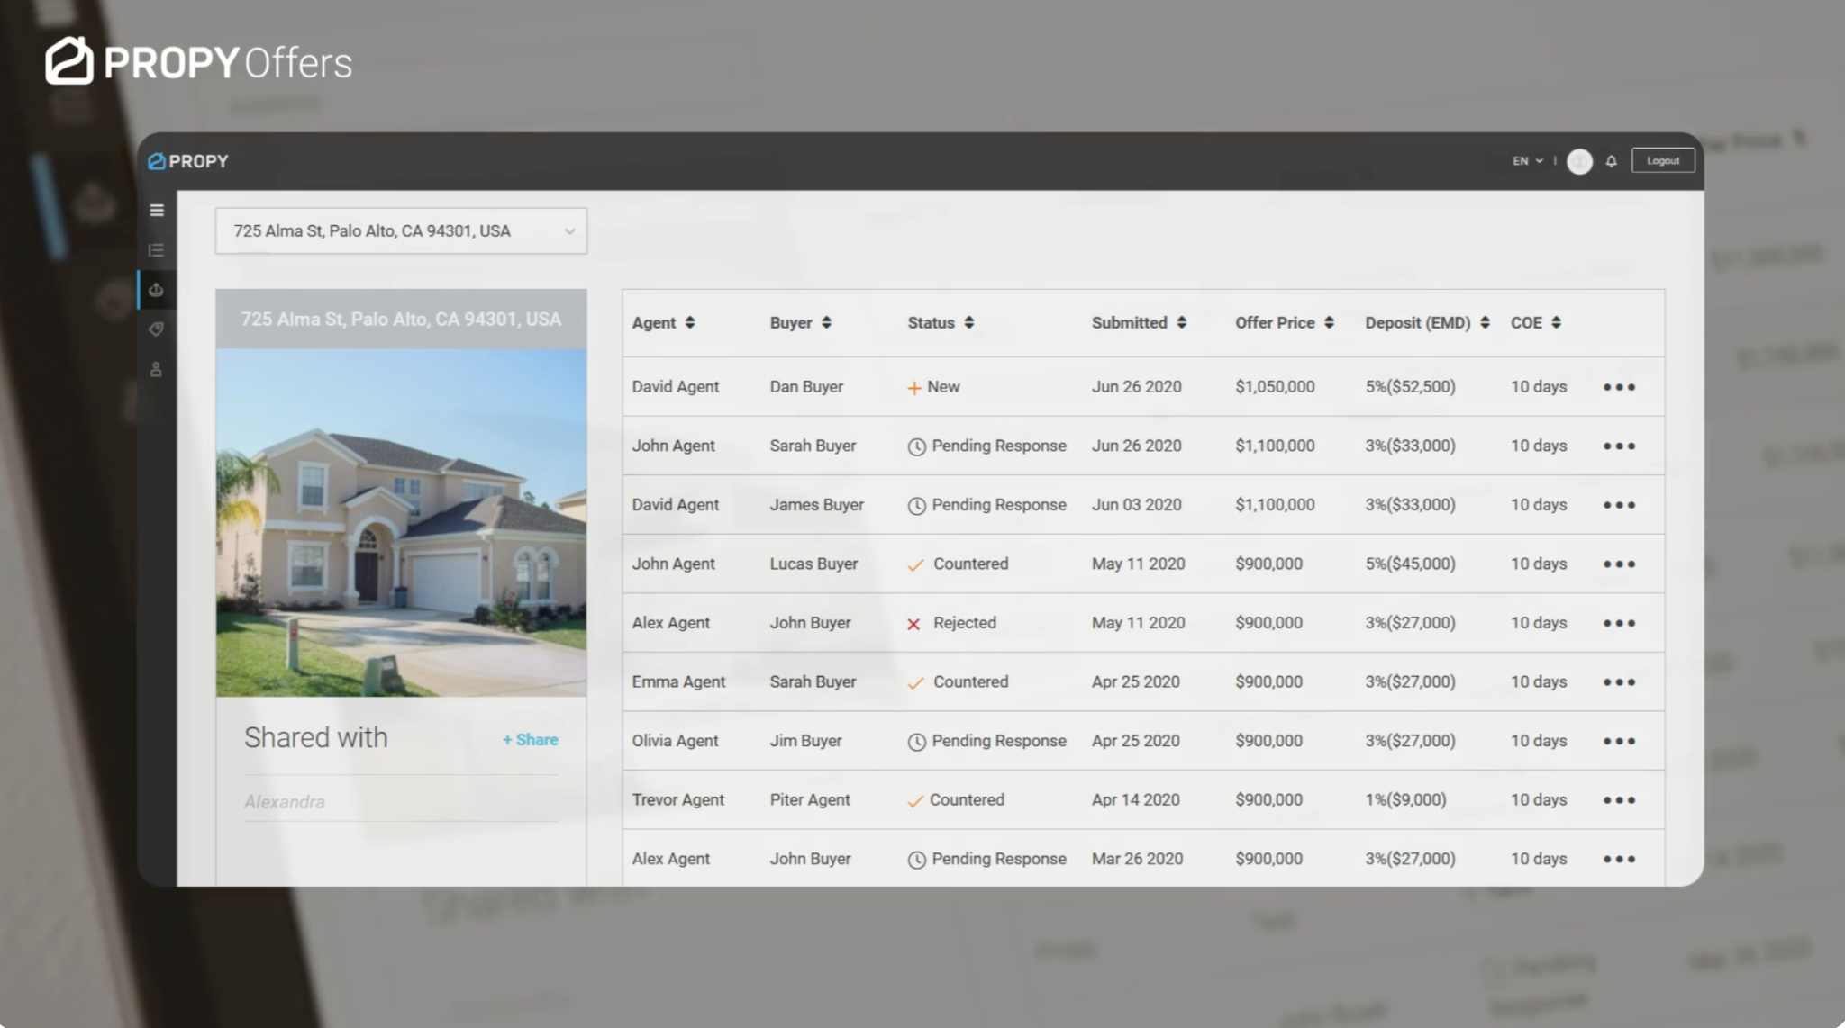The height and width of the screenshot is (1028, 1845).
Task: Click the notification bell icon
Action: point(1611,161)
